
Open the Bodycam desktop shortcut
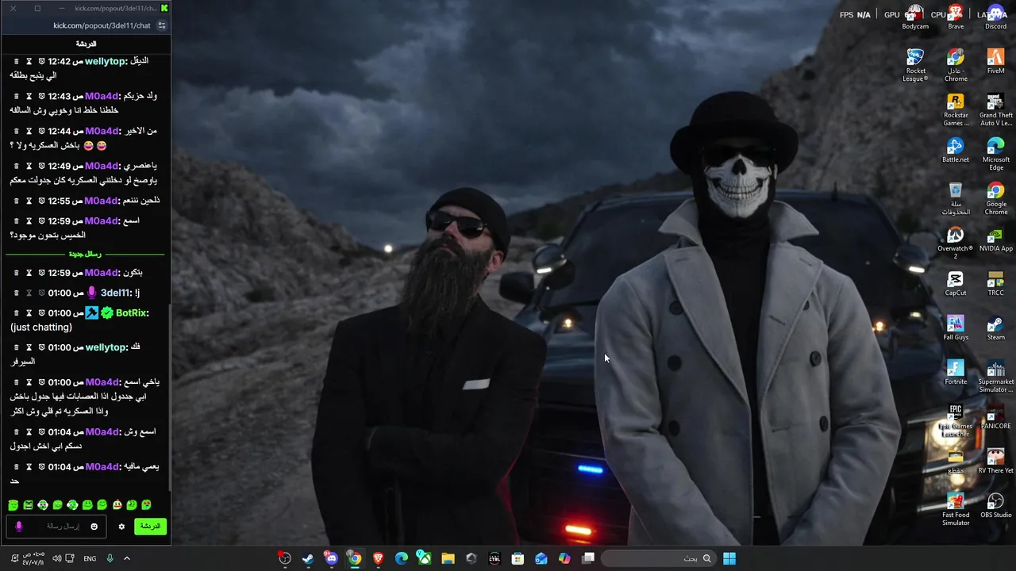pyautogui.click(x=915, y=17)
